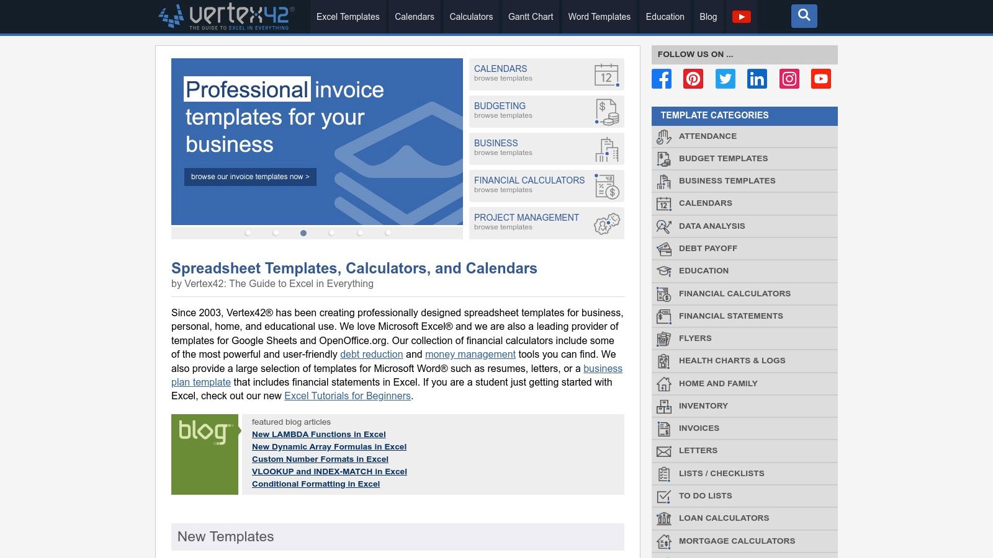Click the dollar document icon on Budgeting tile

pyautogui.click(x=606, y=112)
